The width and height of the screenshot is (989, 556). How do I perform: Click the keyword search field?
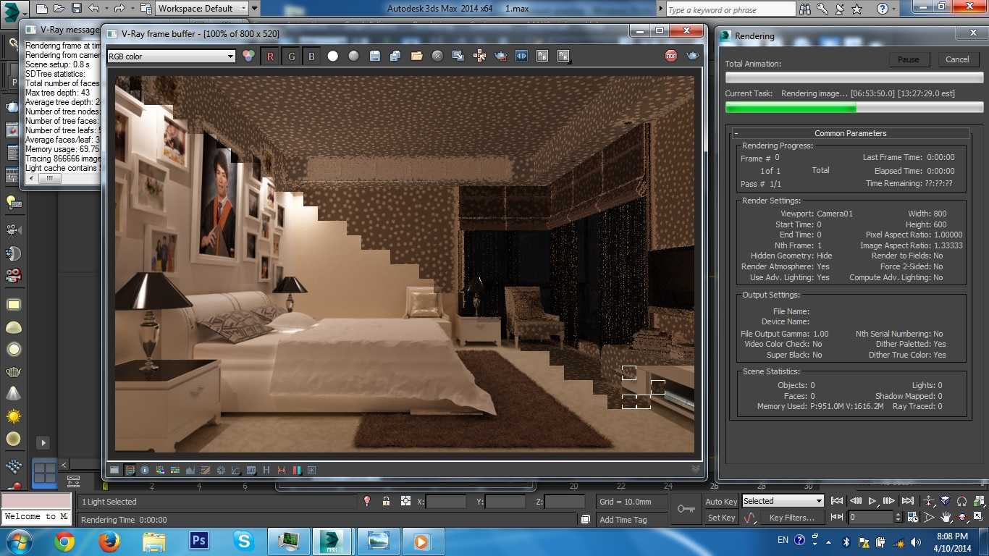click(x=730, y=9)
